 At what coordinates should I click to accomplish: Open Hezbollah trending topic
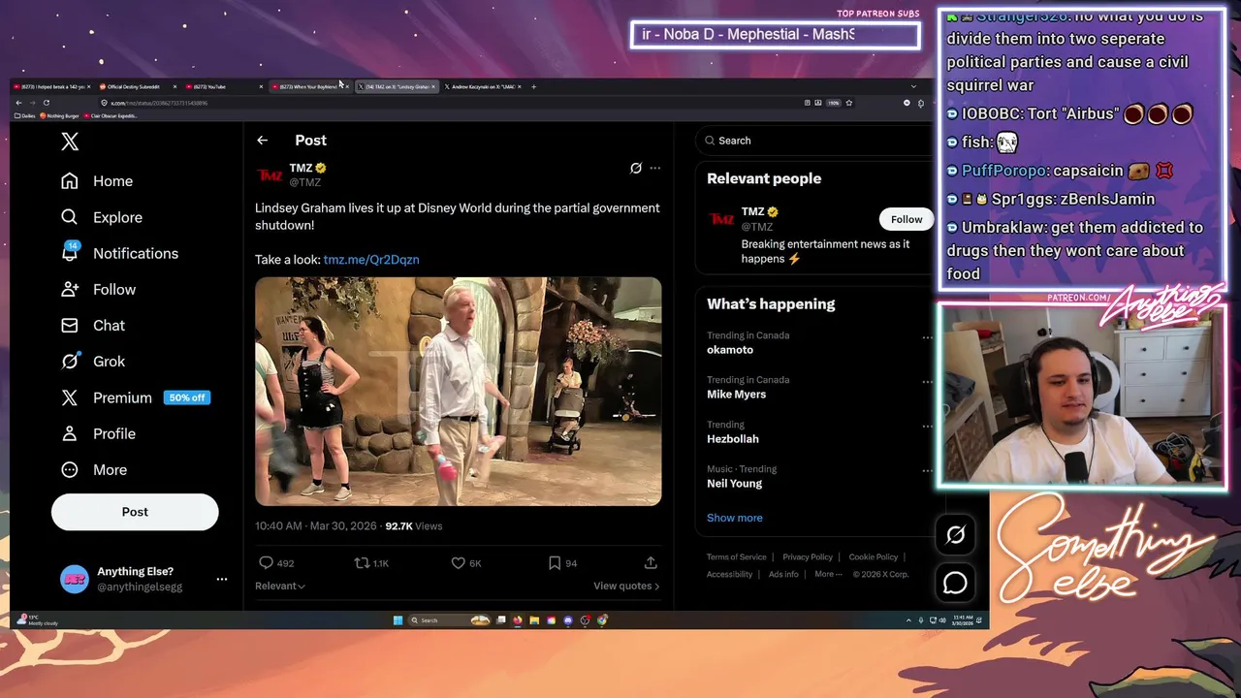coord(733,439)
